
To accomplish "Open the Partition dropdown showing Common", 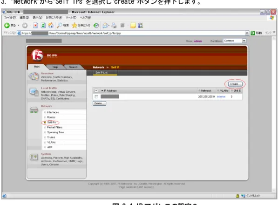I will point(235,41).
